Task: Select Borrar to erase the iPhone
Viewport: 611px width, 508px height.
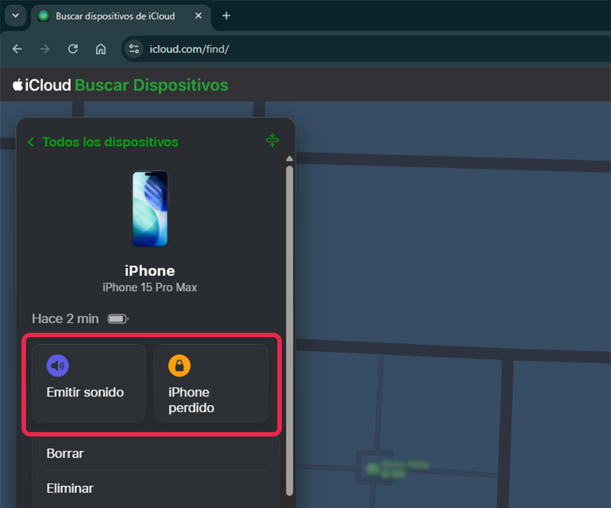Action: (65, 454)
